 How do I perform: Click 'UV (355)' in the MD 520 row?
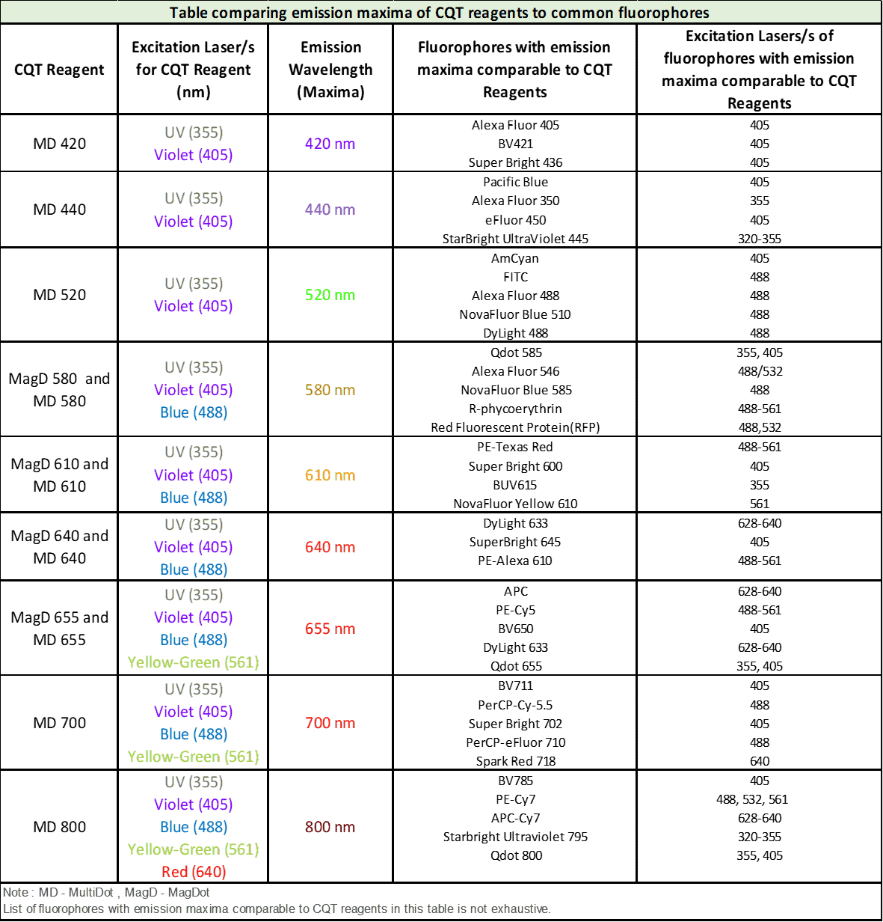(194, 284)
